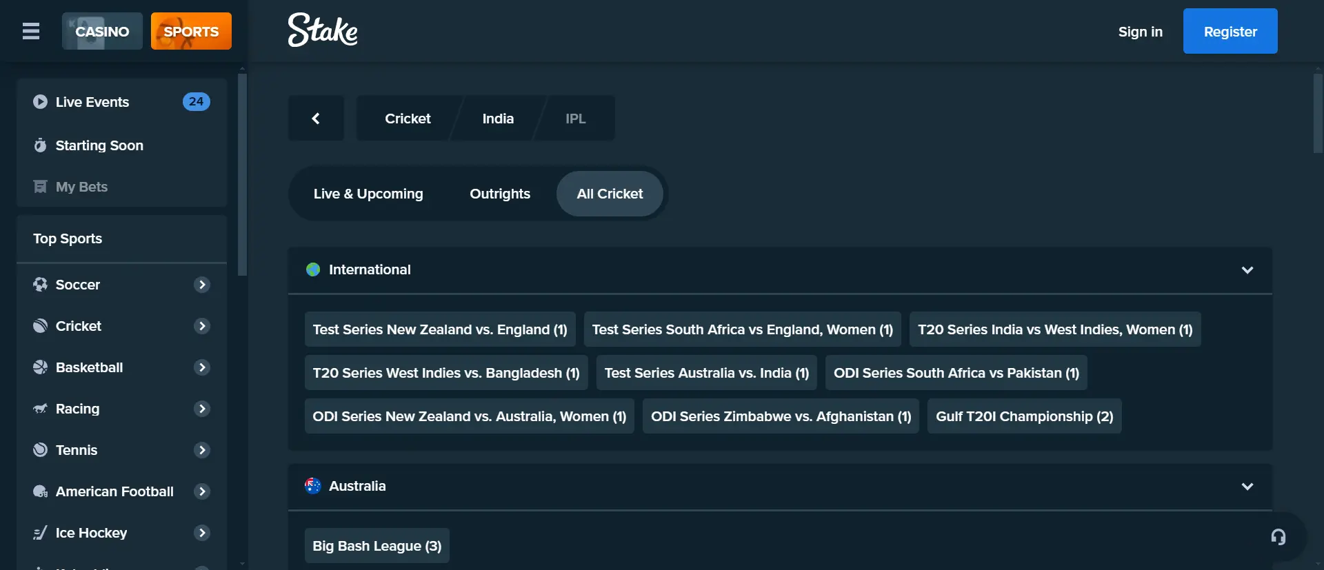The width and height of the screenshot is (1324, 570).
Task: Open IPL breadcrumb
Action: [x=576, y=119]
